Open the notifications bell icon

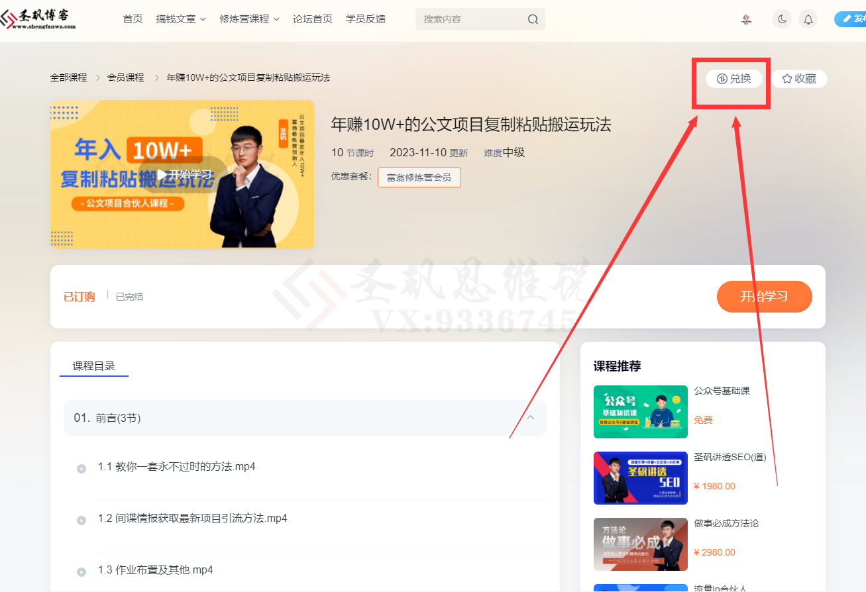click(808, 19)
